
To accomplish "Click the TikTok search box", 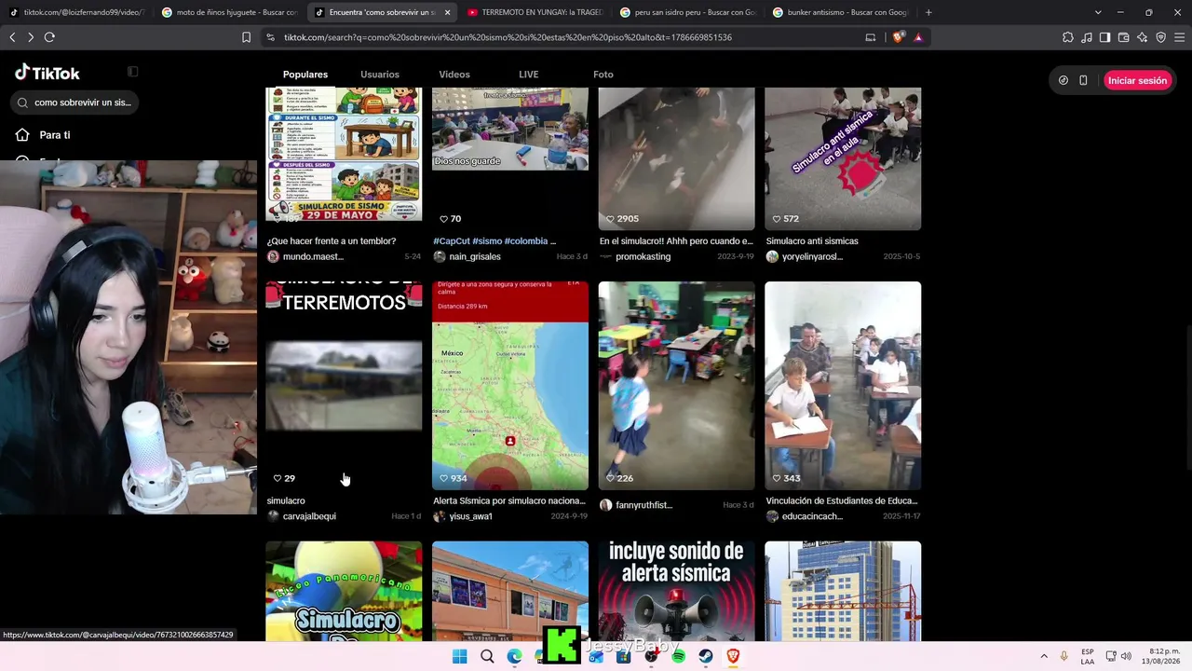I will pyautogui.click(x=74, y=103).
